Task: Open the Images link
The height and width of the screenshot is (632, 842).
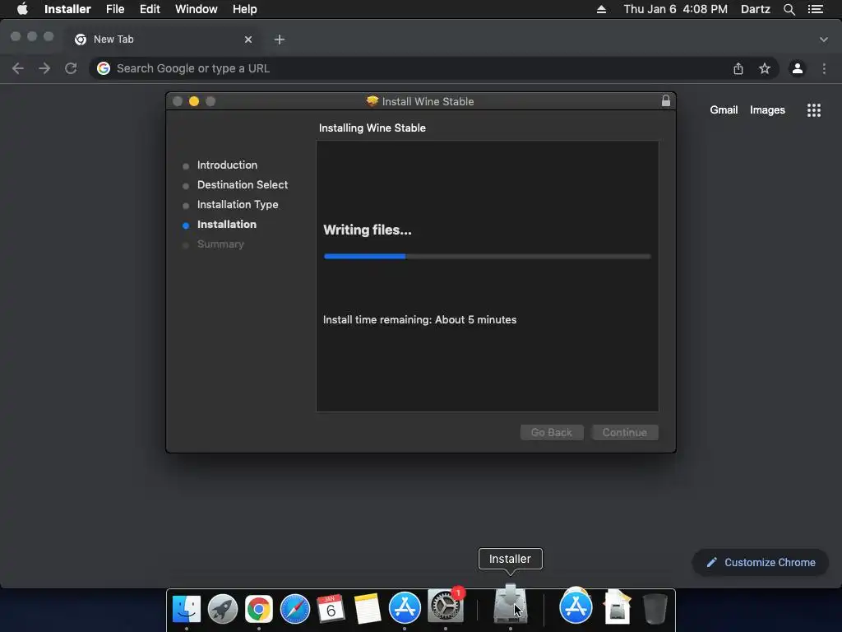Action: tap(767, 109)
